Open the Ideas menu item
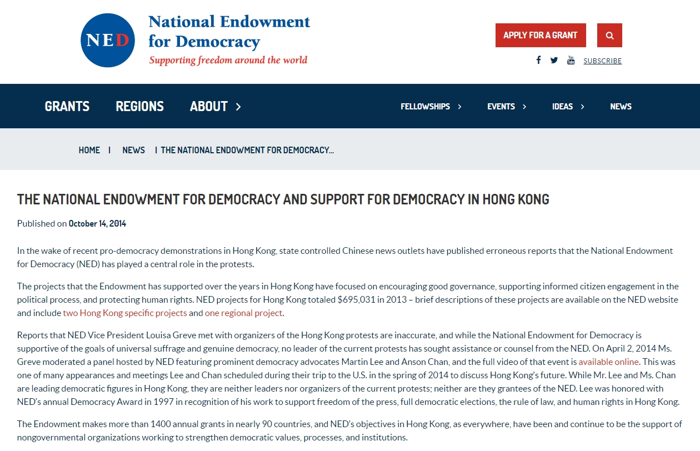This screenshot has height=451, width=700. click(562, 107)
